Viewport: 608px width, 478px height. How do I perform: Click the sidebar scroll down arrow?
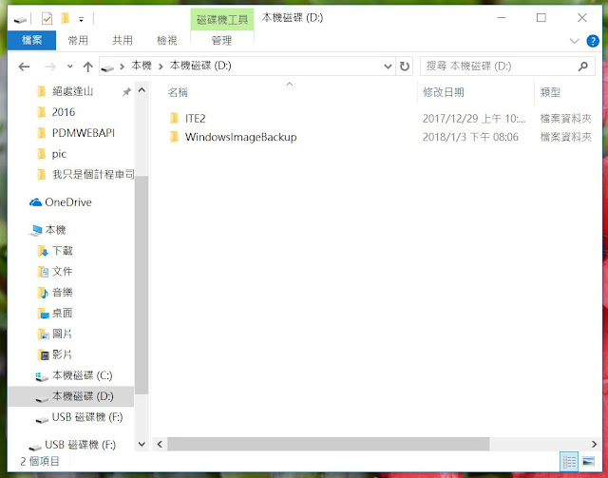point(142,444)
